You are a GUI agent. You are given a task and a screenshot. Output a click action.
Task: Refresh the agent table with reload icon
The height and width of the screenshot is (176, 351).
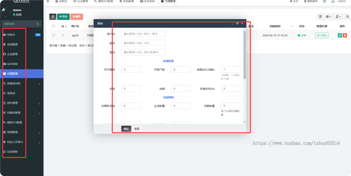coord(53,17)
